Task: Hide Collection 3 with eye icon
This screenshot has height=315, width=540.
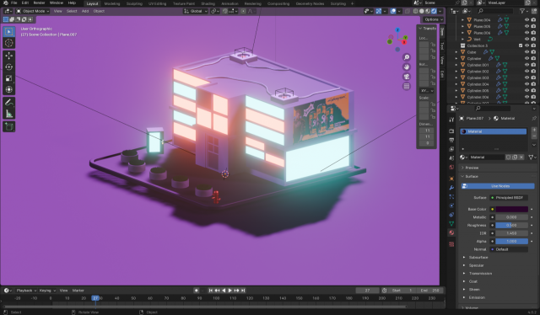Action: pos(526,45)
